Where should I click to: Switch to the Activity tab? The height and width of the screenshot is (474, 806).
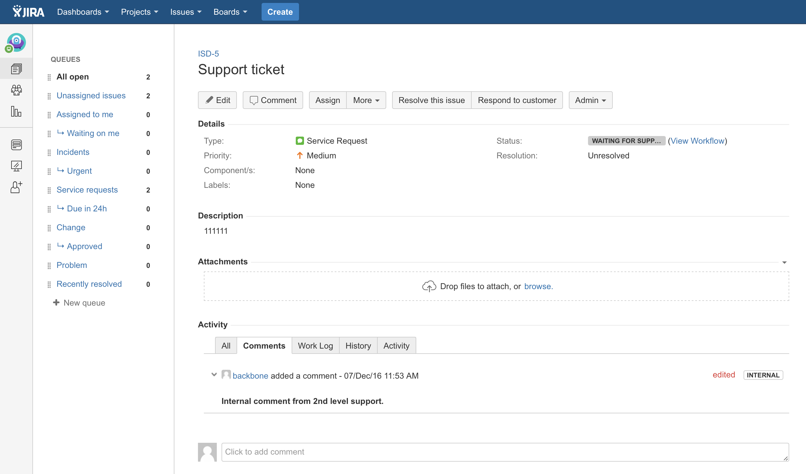click(397, 346)
